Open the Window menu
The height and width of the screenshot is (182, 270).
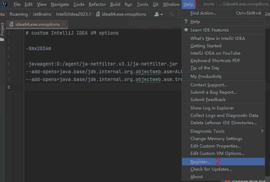click(171, 4)
